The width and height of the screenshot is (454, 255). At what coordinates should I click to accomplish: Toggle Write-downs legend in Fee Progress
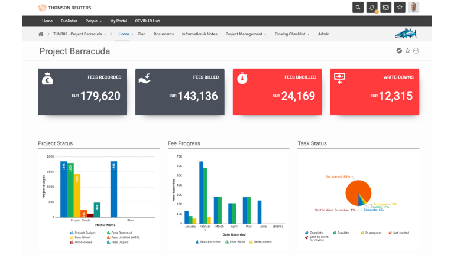point(261,242)
